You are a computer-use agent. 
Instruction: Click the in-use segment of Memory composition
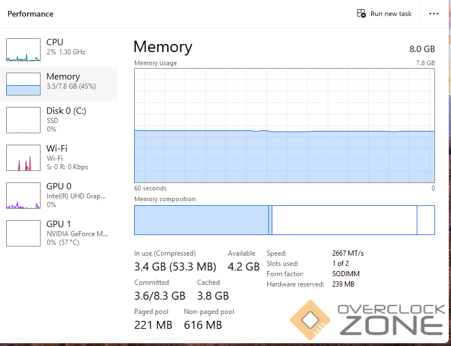pos(201,220)
